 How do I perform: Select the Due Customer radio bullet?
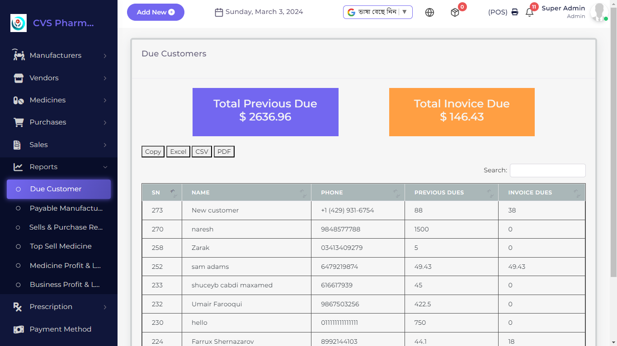pyautogui.click(x=18, y=189)
